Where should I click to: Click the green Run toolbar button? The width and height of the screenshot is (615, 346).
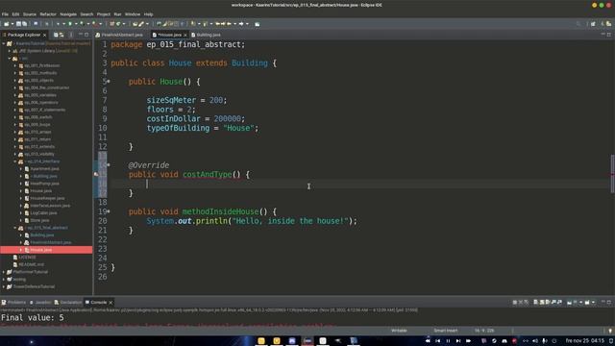(70, 24)
